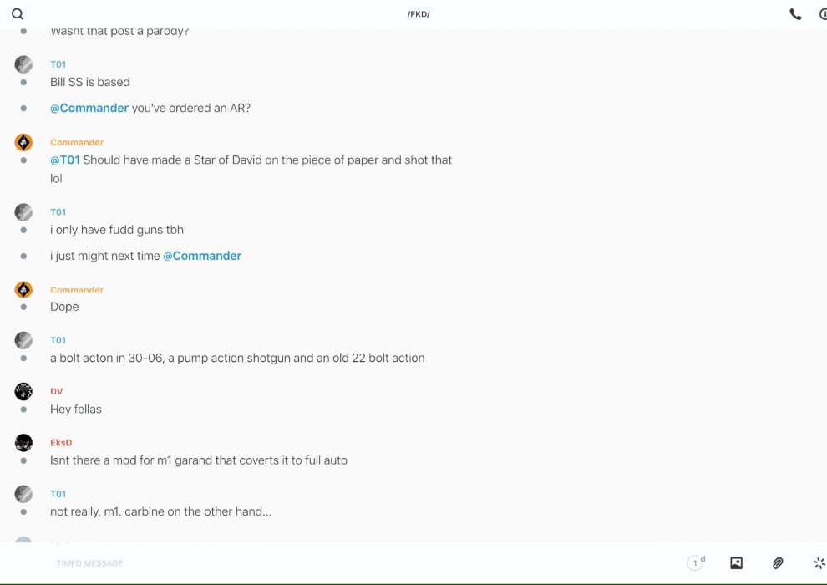Open Commander's avatar above the "Dope" message

[23, 290]
